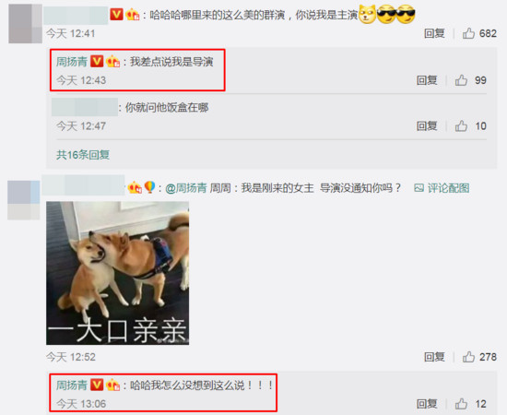The width and height of the screenshot is (507, 415).
Task: Click the blurred avatar of the top commenter
Action: 25,24
